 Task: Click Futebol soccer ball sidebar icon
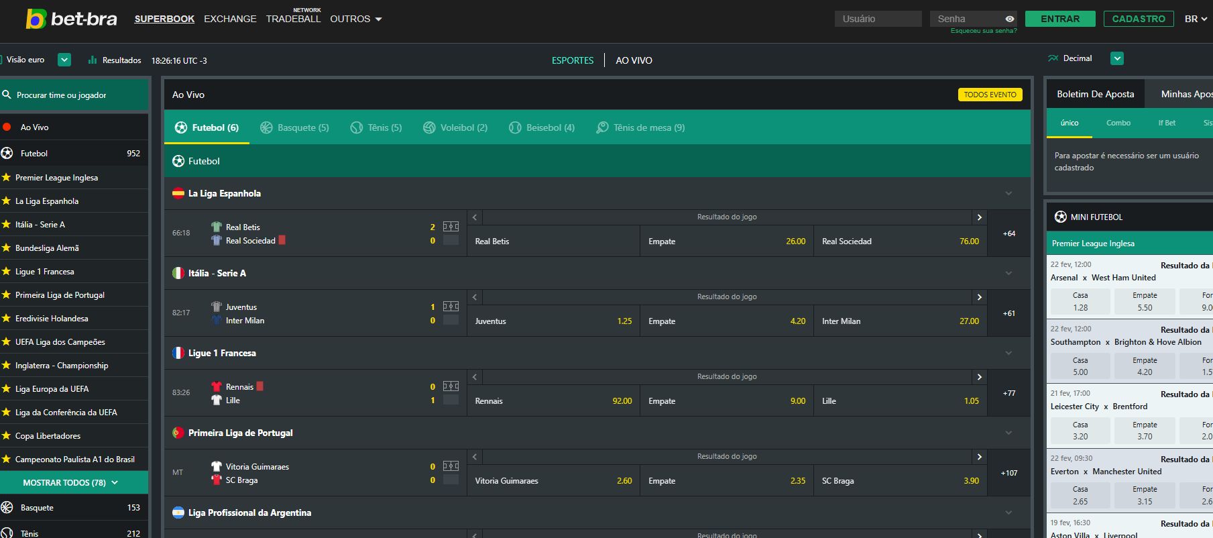[7, 153]
